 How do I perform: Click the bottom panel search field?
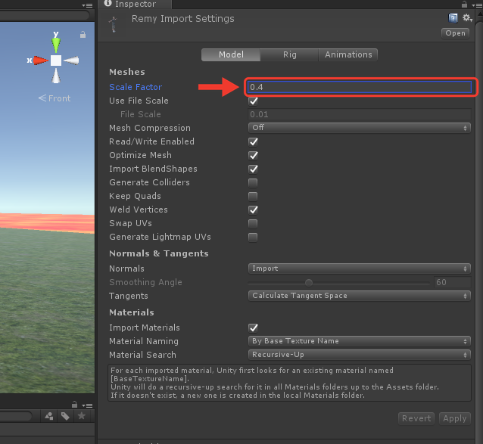(15, 416)
